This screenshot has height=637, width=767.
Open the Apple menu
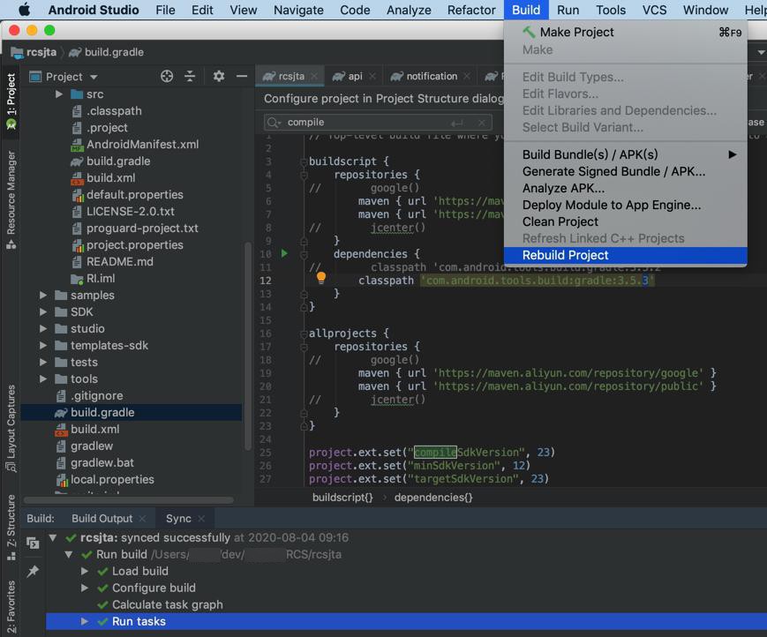click(24, 10)
